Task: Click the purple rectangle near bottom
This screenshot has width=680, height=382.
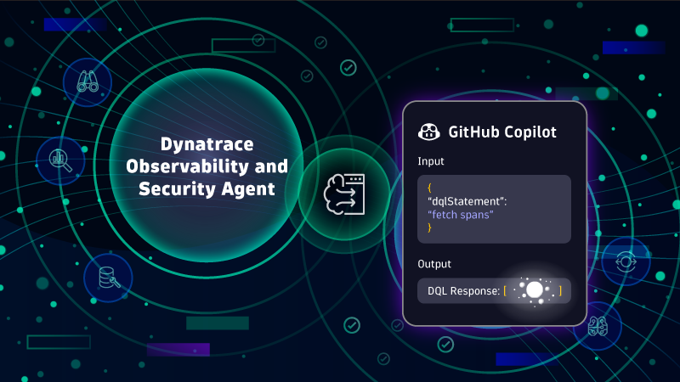Action: point(178,349)
